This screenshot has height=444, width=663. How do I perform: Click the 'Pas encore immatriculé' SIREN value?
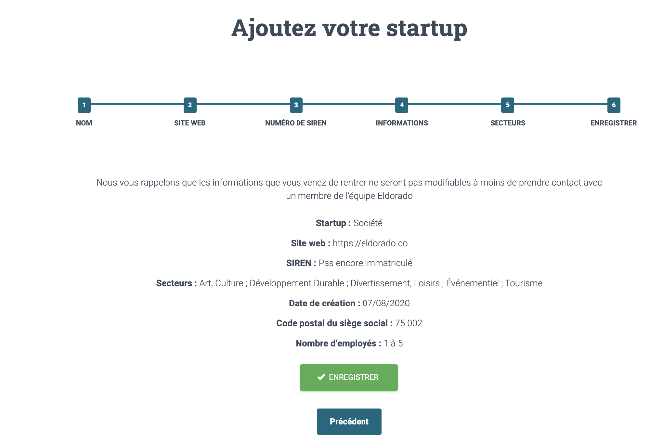coord(365,263)
